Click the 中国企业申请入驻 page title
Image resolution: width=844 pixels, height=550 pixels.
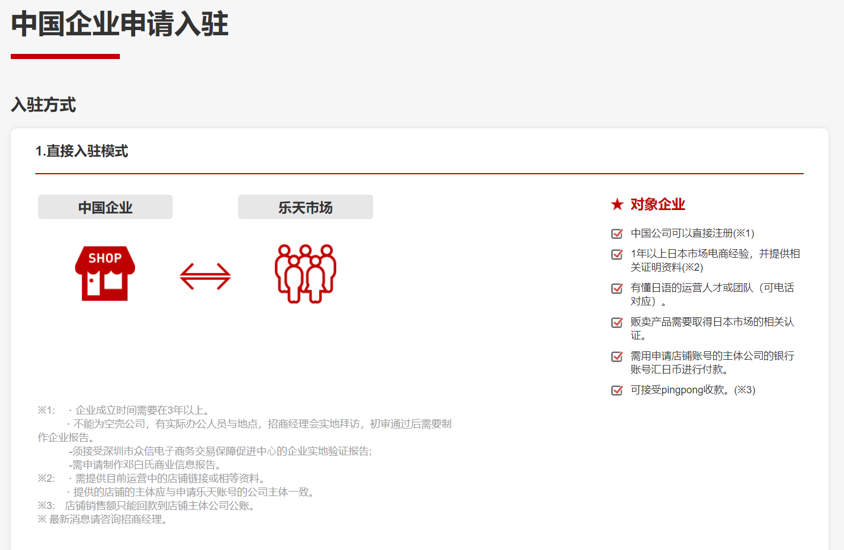coord(120,24)
